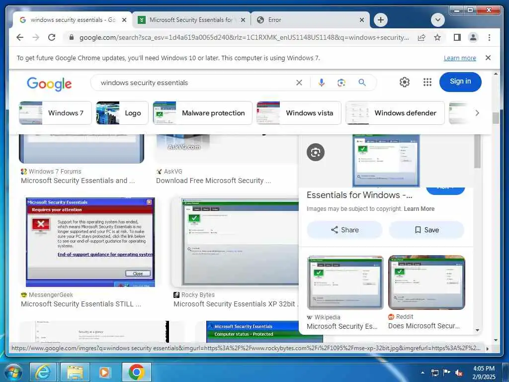
Task: Open Windows Explorer folder from taskbar
Action: 75,372
